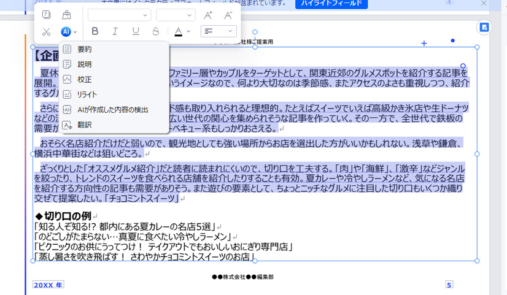The height and width of the screenshot is (295, 507).
Task: Toggle underline formatting
Action: point(135,31)
